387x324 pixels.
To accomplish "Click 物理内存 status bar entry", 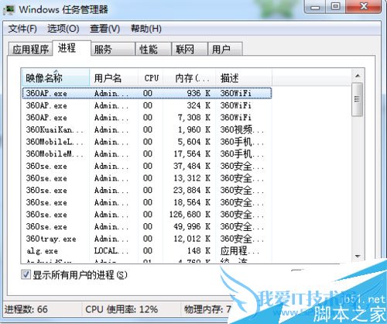I will pyautogui.click(x=207, y=309).
